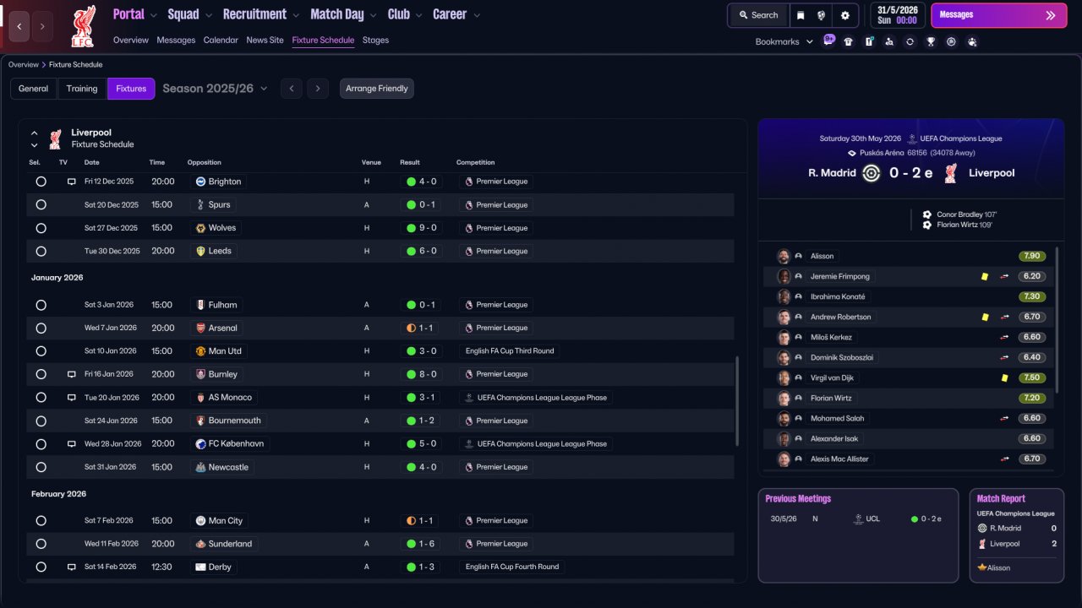Click the Man Utd club badge in the fixture list
This screenshot has height=608, width=1082.
(x=200, y=351)
